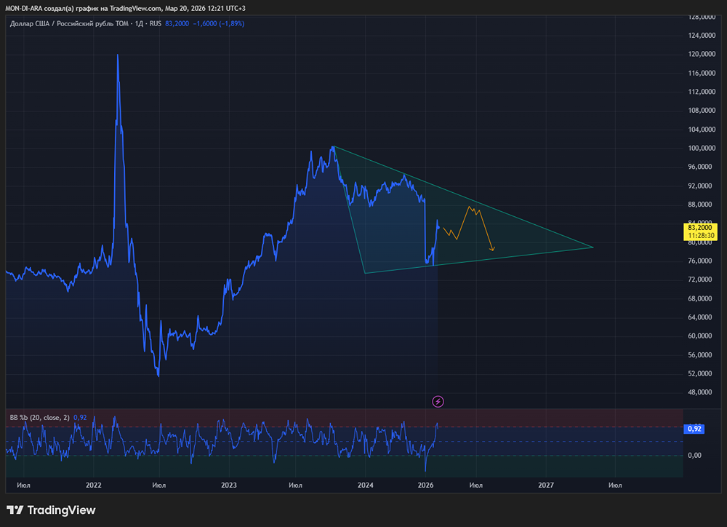Click the 100,0000 price axis level
727x527 pixels.
[x=702, y=148]
